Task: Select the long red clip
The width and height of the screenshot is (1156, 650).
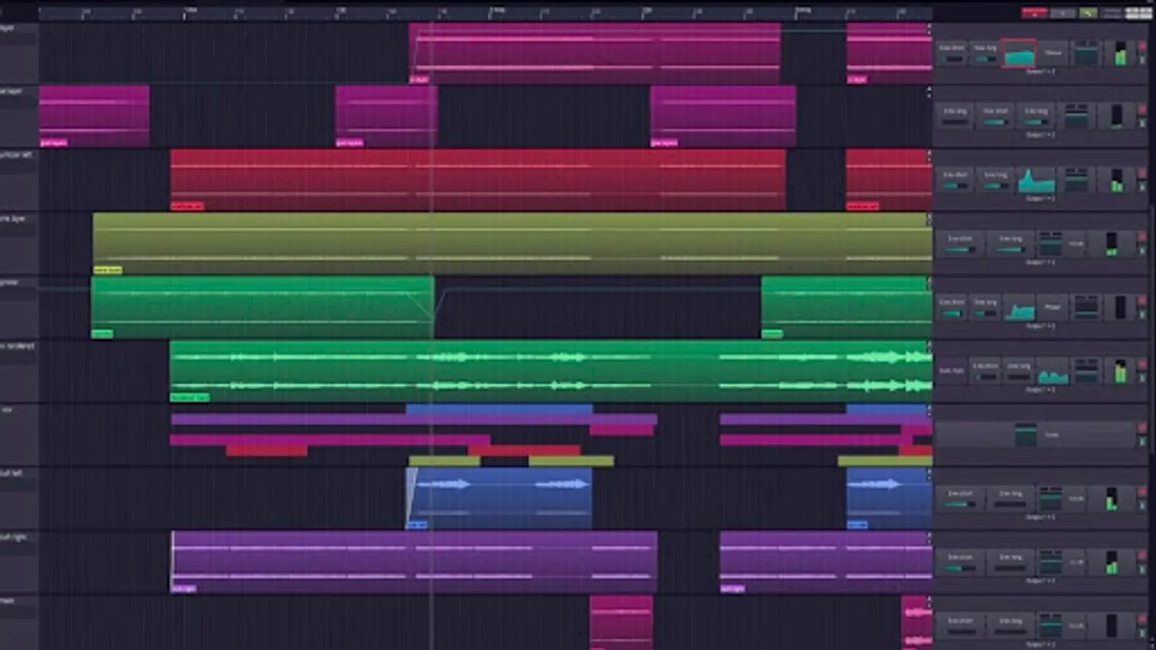Action: pyautogui.click(x=478, y=180)
